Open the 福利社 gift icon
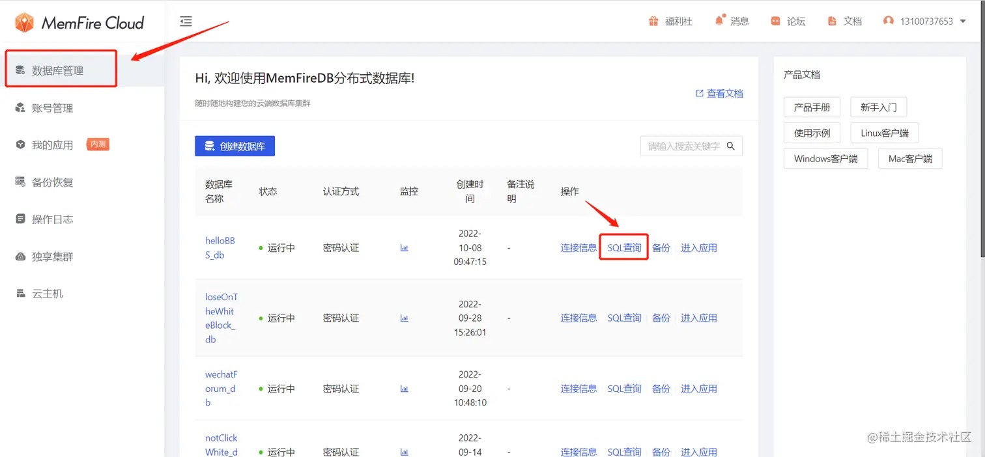Image resolution: width=985 pixels, height=457 pixels. click(653, 21)
